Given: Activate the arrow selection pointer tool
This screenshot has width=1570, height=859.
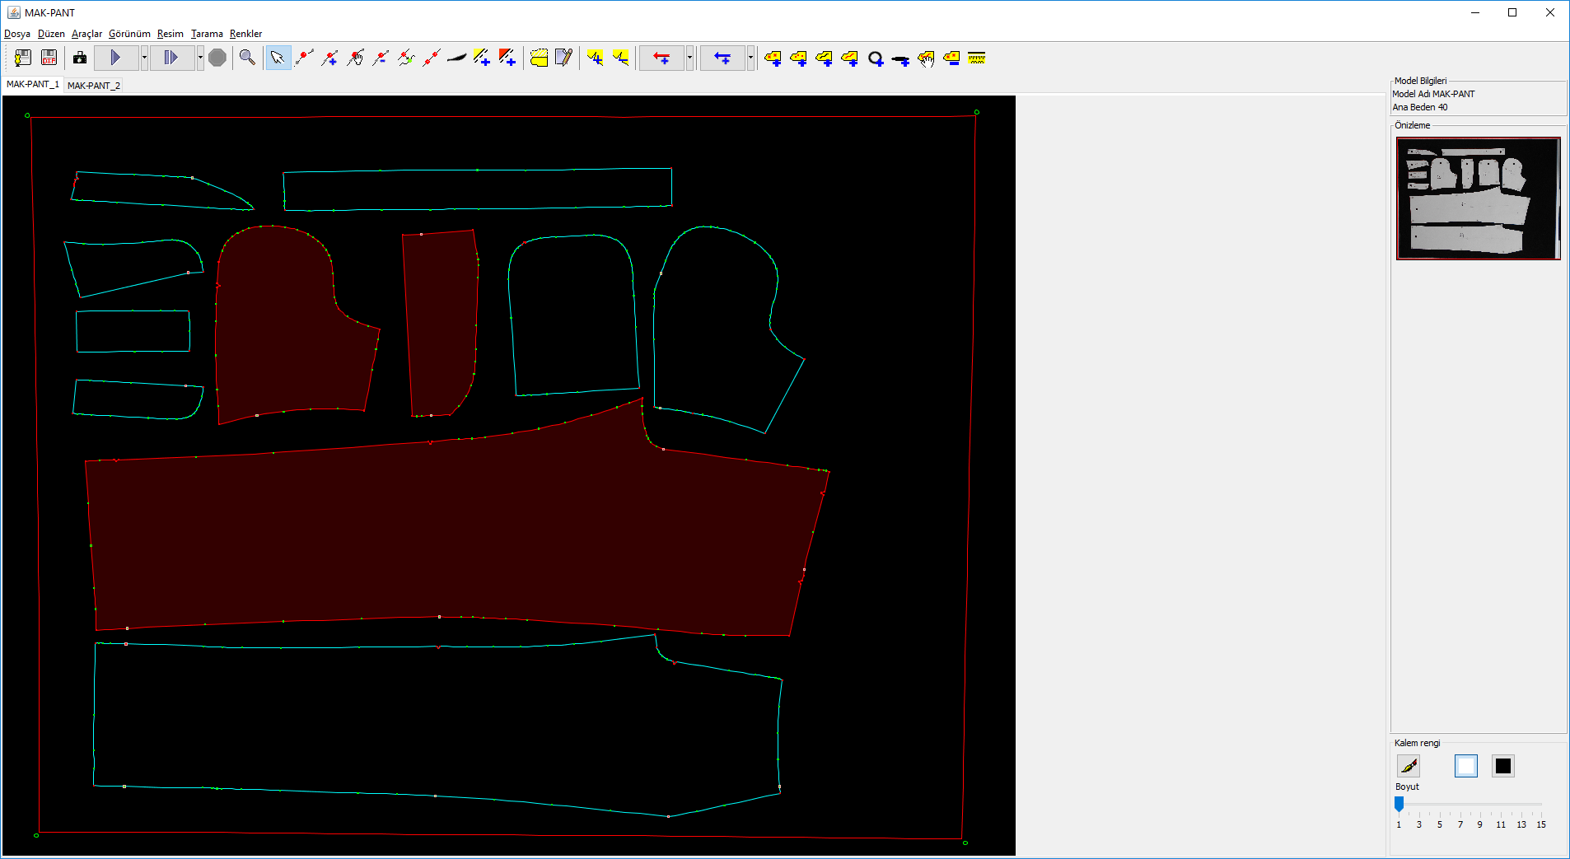Looking at the screenshot, I should tap(278, 58).
